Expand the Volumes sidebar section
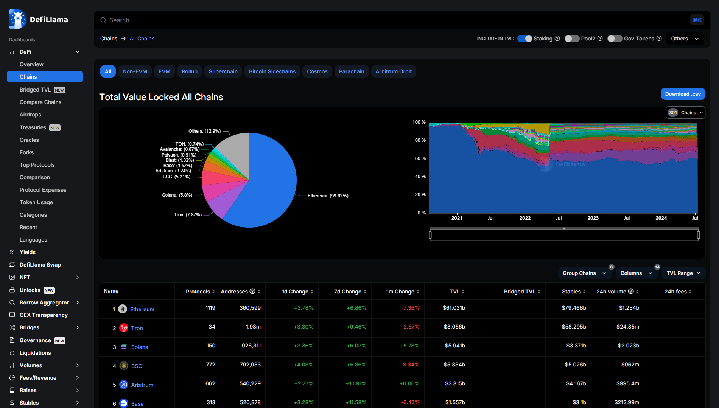The width and height of the screenshot is (719, 408). 78,365
